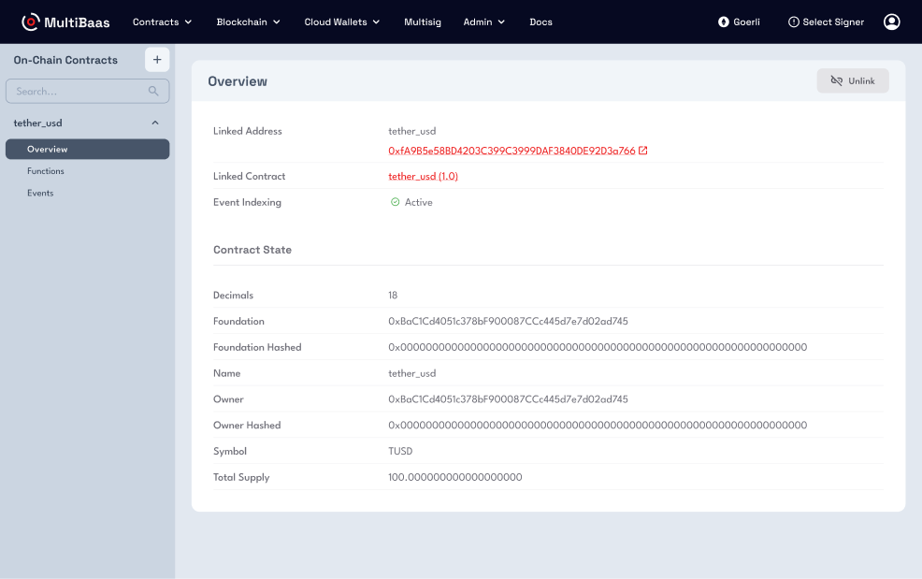922x579 pixels.
Task: Open the Contracts dropdown menu
Action: [x=162, y=22]
